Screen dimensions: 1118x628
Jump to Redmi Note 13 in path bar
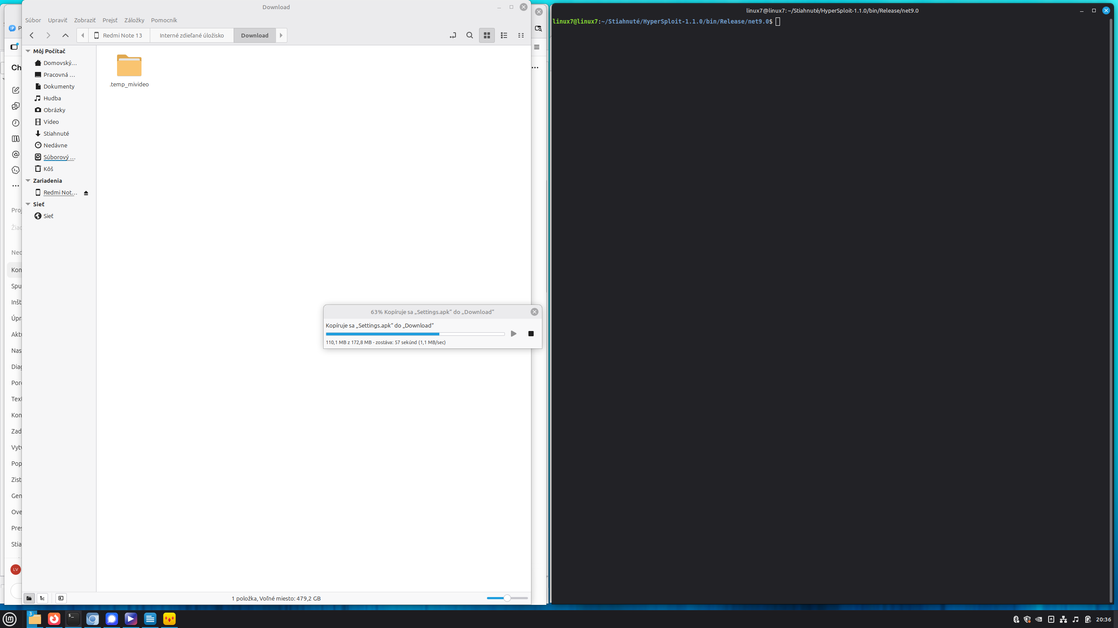pos(119,35)
